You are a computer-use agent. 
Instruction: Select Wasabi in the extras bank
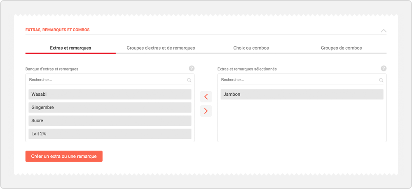click(110, 94)
